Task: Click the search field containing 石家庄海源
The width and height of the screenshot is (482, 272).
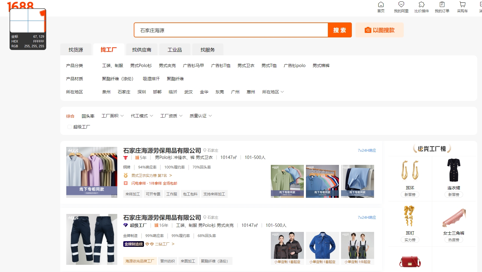Action: (x=231, y=30)
